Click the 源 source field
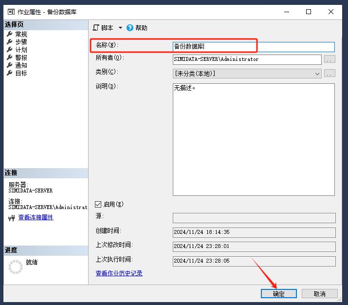Screen dimensions: 348x305 point(254,218)
